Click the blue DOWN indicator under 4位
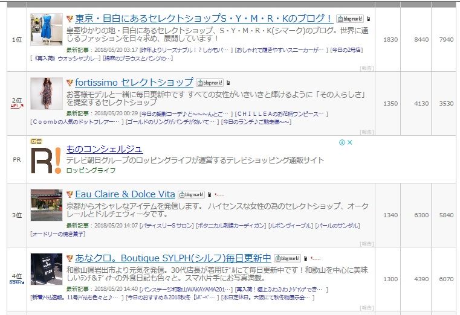Viewport: 460px width, 315px height. pos(17,282)
